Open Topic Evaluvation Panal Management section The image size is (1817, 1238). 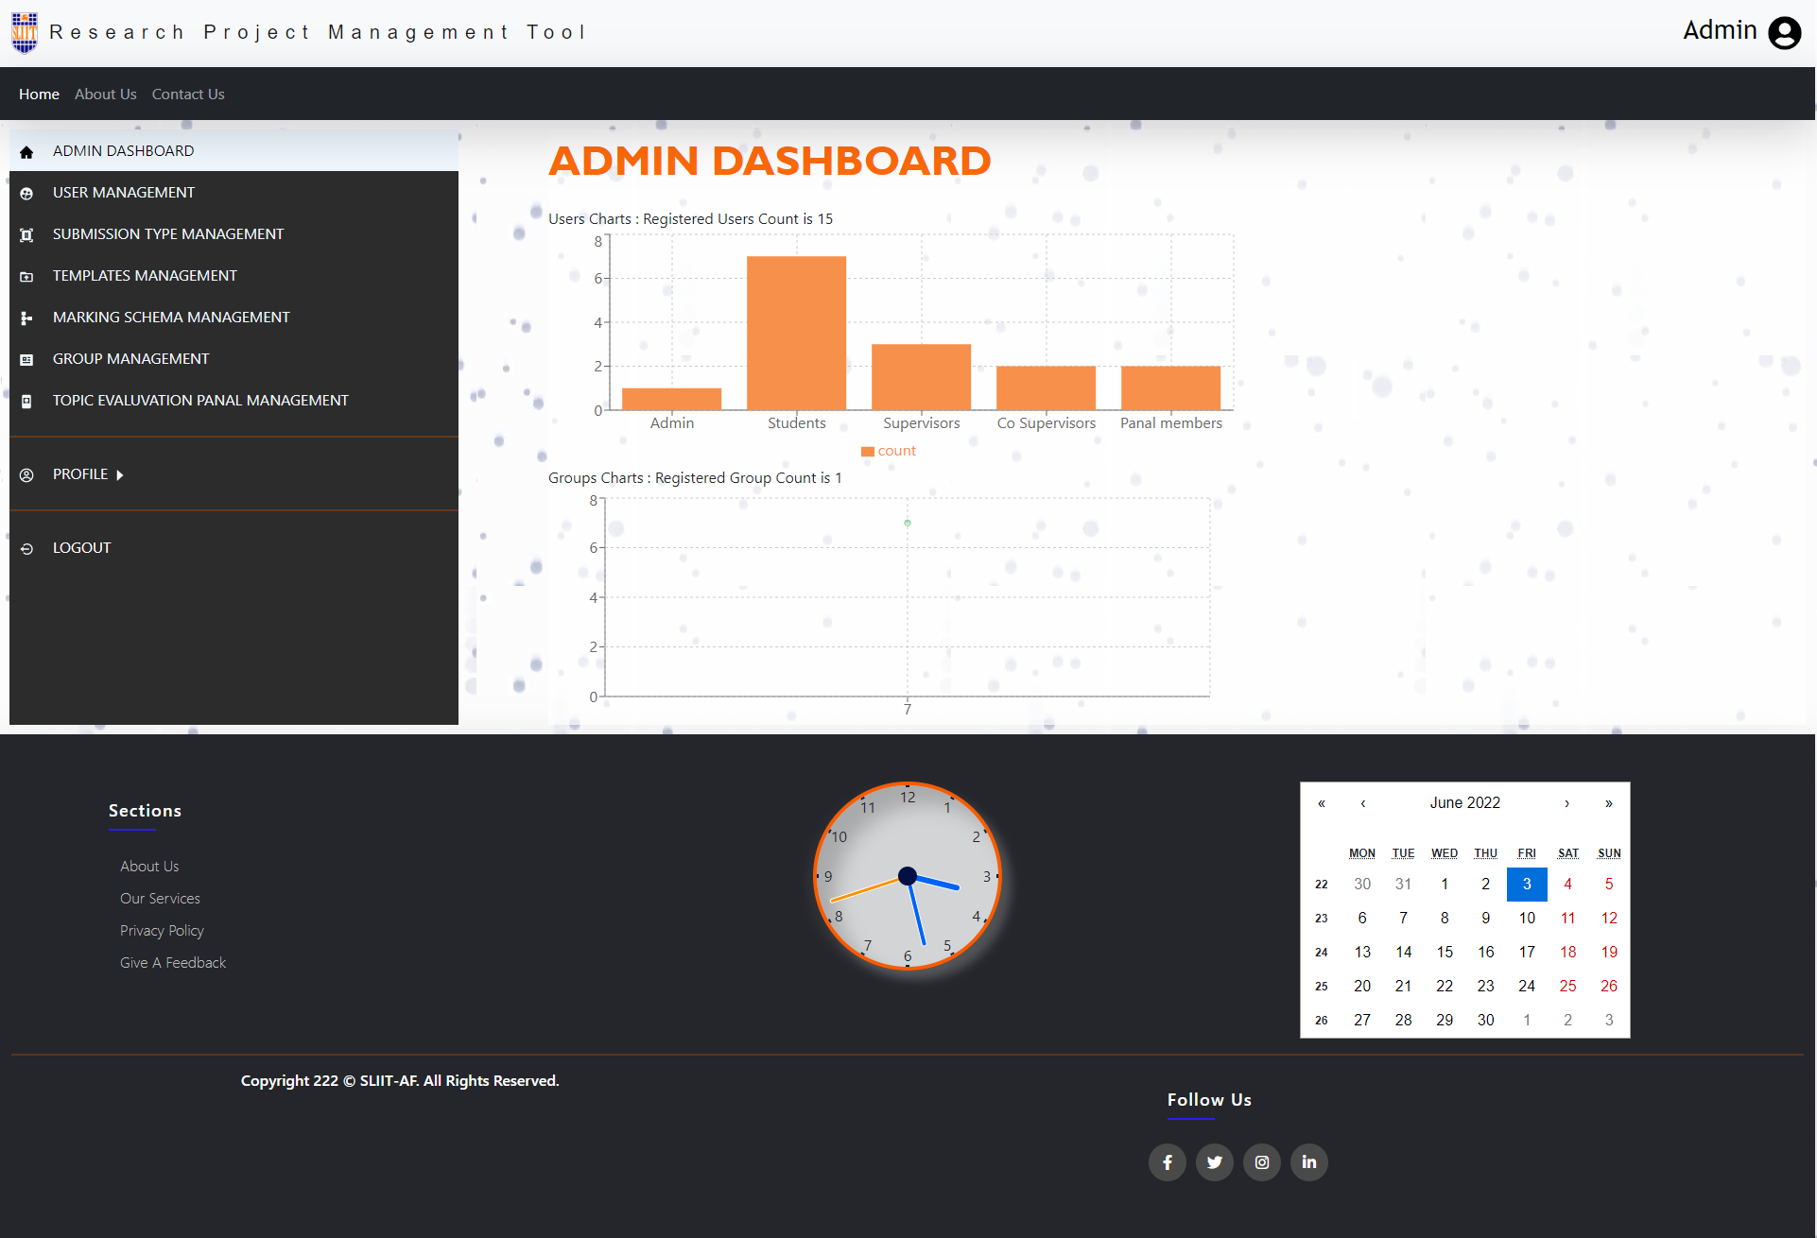point(234,401)
